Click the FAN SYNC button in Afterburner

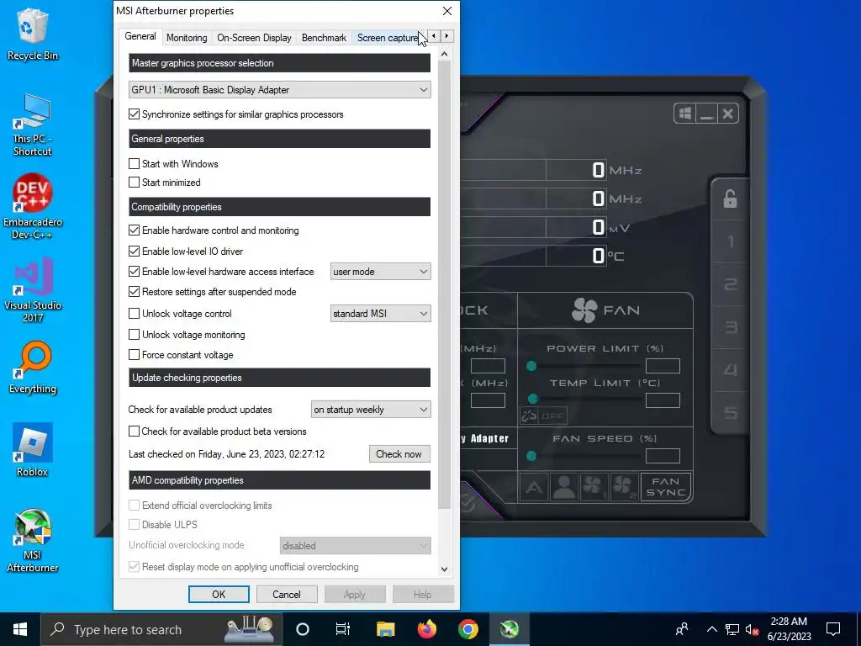(x=666, y=487)
